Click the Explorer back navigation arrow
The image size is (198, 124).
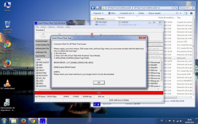[93, 8]
